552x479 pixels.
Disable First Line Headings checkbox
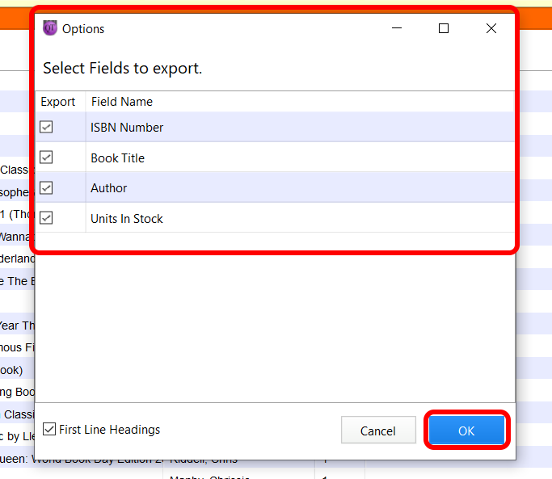[49, 429]
